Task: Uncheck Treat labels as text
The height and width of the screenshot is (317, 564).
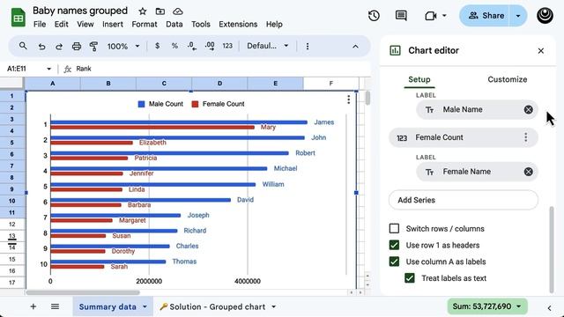Action: coord(410,278)
